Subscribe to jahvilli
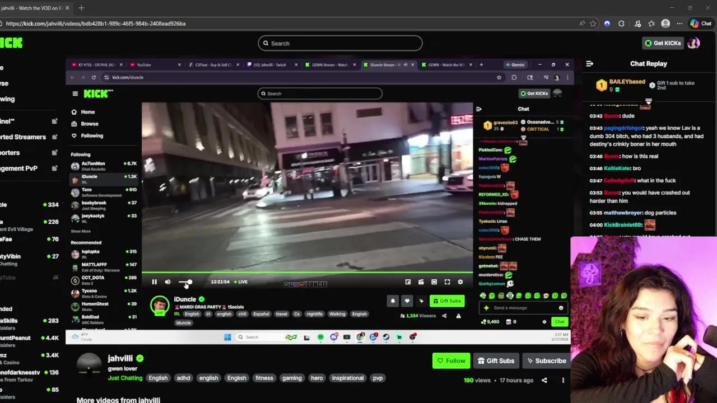The width and height of the screenshot is (717, 403). (x=546, y=361)
